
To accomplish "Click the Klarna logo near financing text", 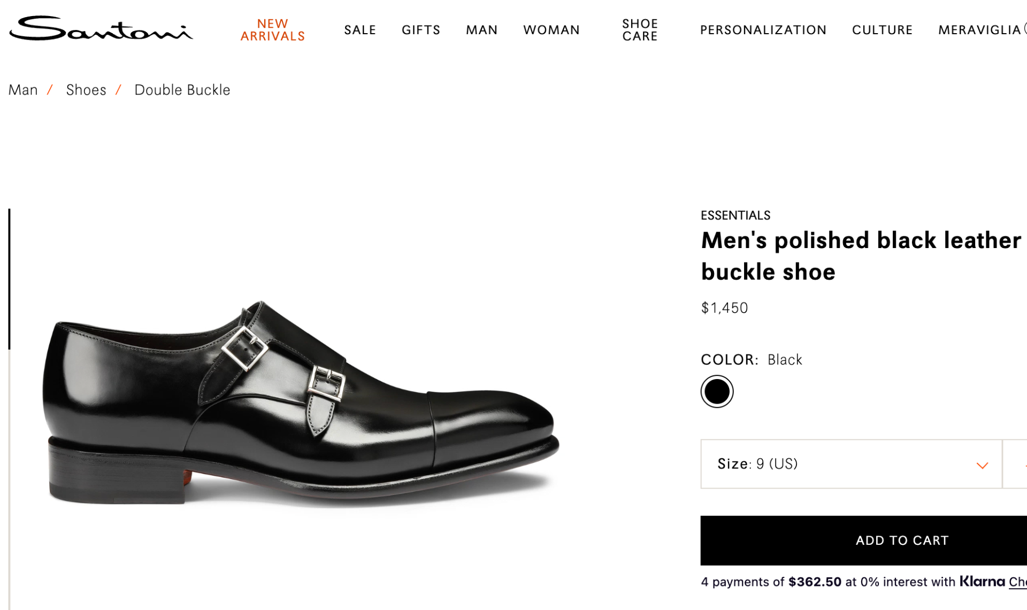I will click(982, 582).
